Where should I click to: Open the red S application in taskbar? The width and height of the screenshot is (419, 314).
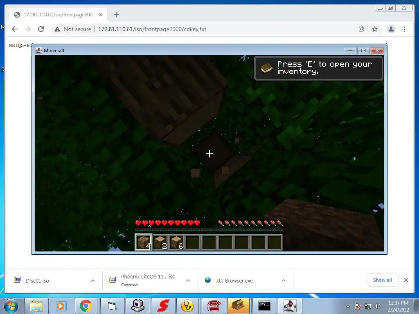(163, 306)
